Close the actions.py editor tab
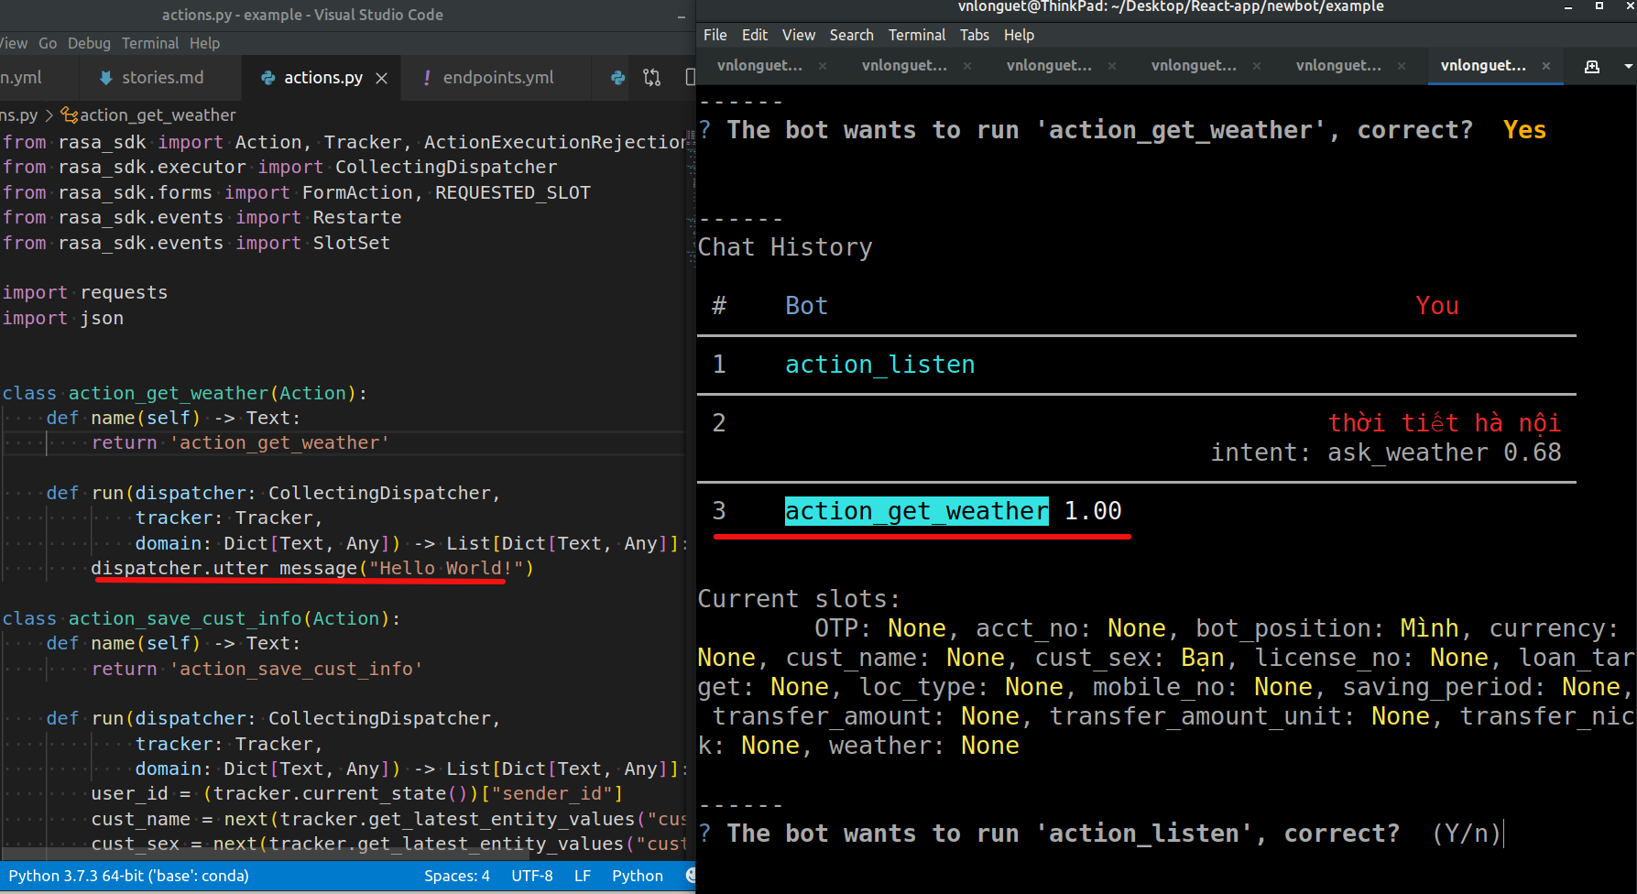Screen dimensions: 1637x894 click(x=382, y=79)
